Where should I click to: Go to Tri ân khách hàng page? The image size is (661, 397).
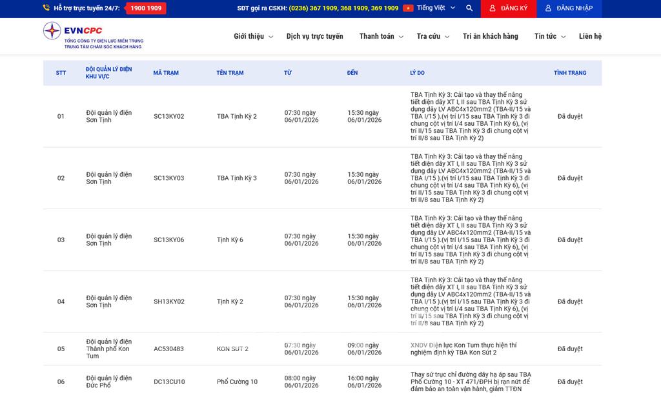490,36
